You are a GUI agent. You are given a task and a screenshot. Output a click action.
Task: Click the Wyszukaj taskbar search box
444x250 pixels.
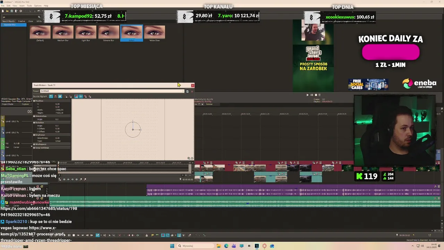tap(195, 246)
